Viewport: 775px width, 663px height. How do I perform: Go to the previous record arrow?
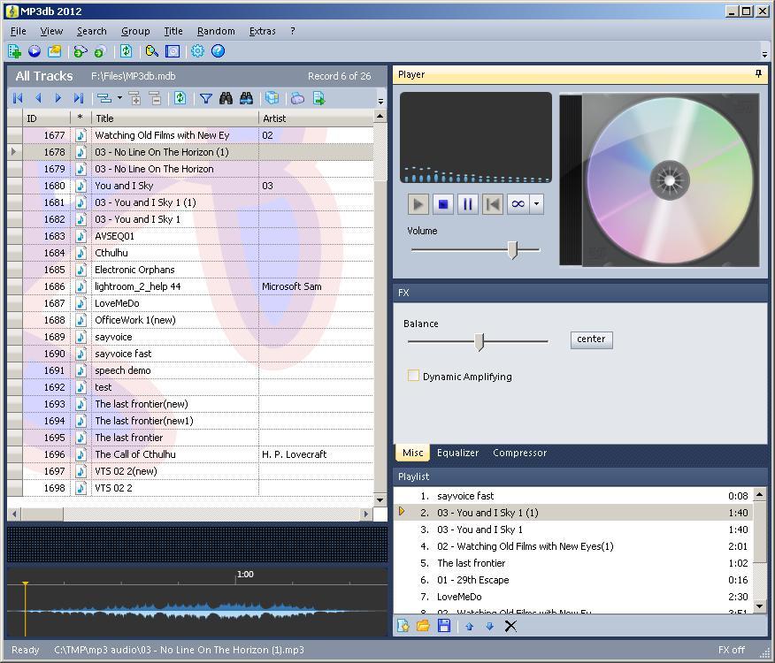(x=38, y=98)
